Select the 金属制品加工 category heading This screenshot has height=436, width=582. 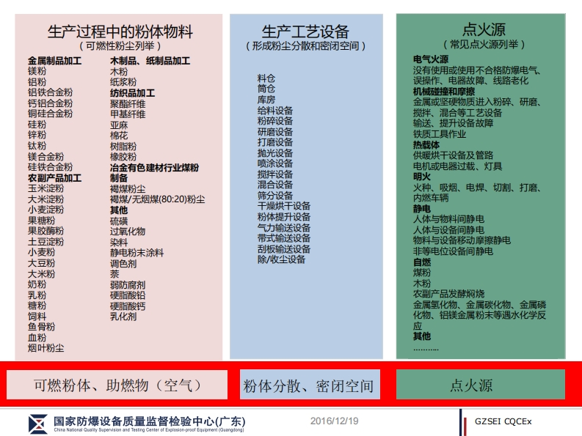(x=55, y=61)
